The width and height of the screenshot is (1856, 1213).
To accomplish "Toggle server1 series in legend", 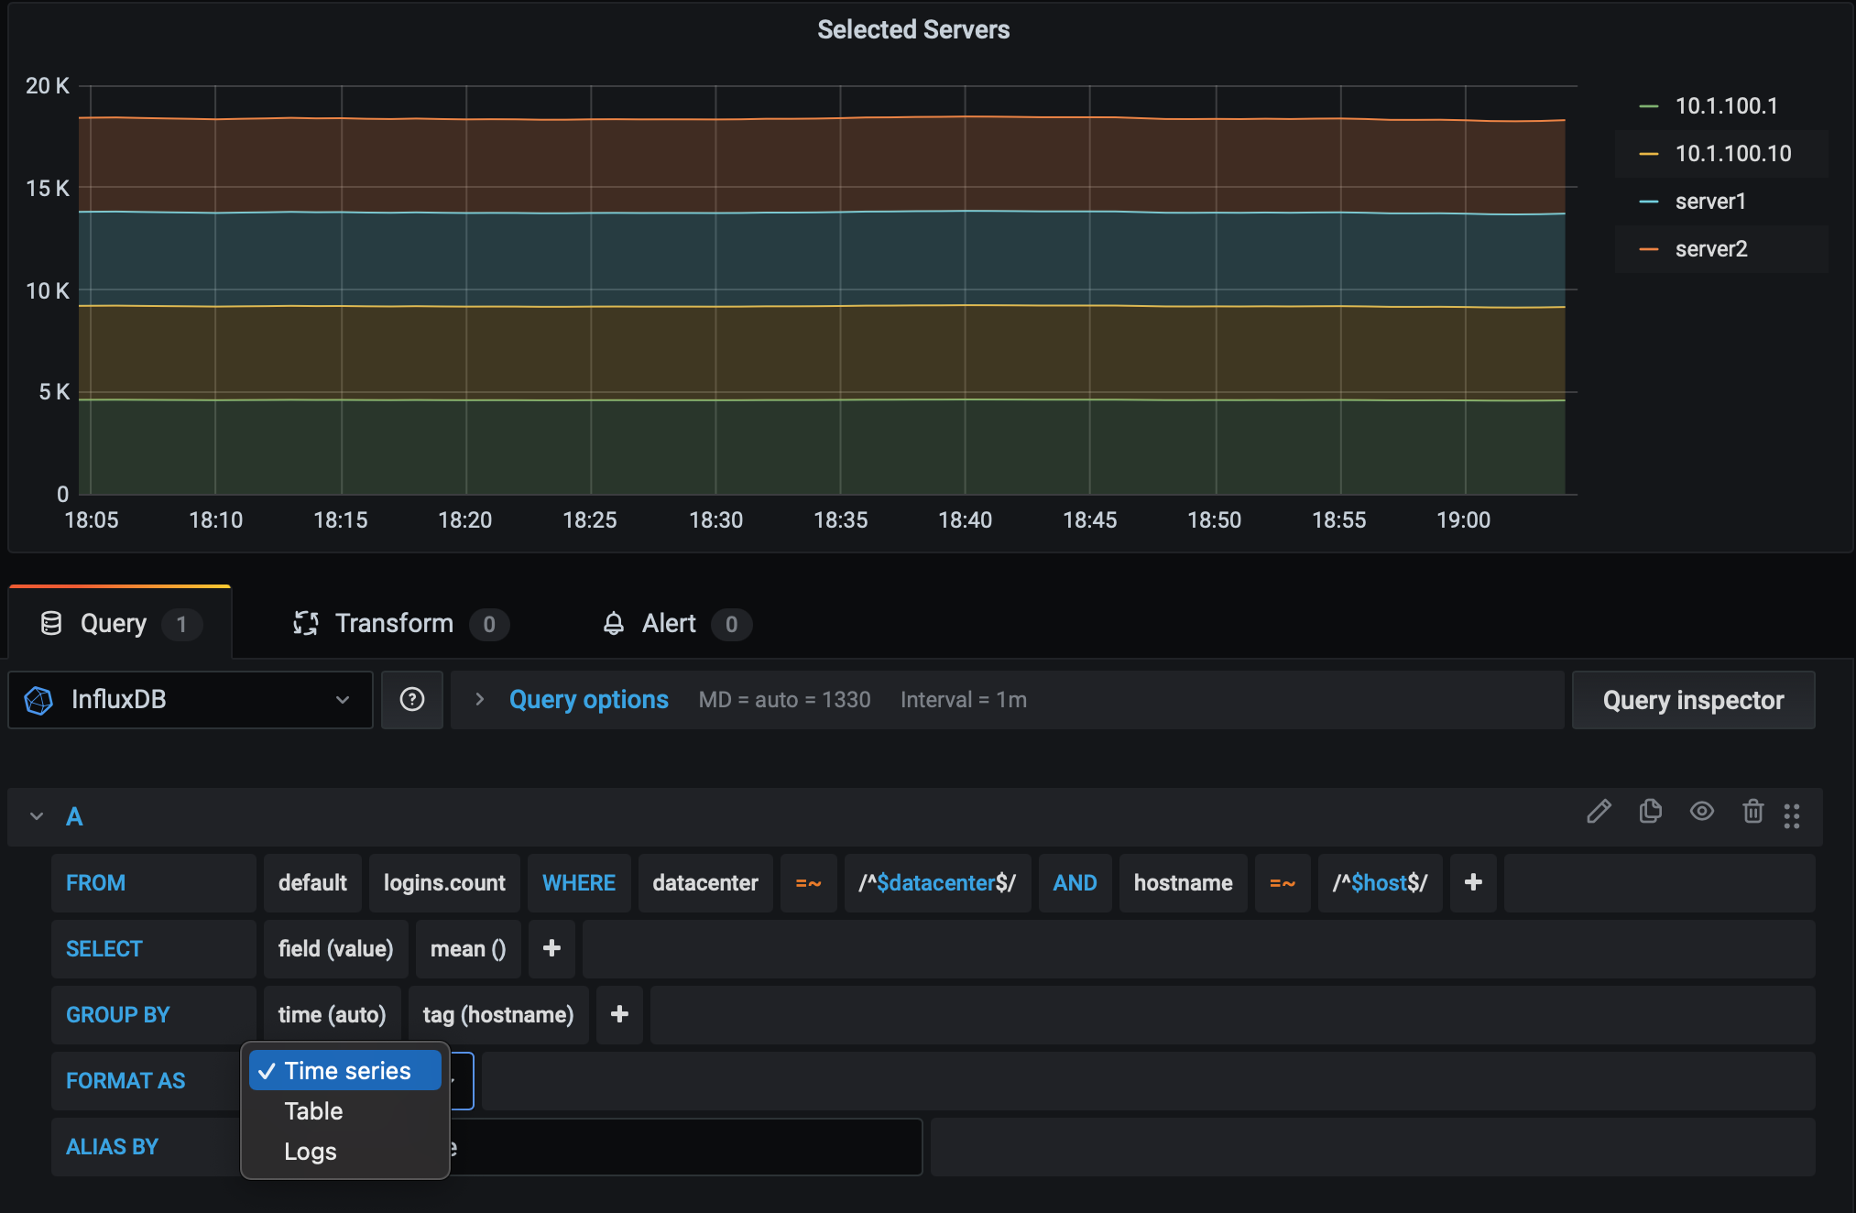I will [1709, 202].
